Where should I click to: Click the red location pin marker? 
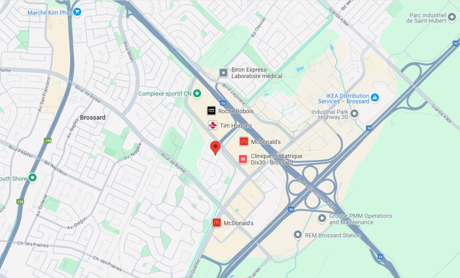point(215,148)
